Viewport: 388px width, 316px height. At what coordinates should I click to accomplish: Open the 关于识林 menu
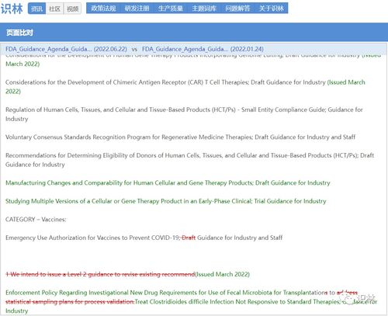(272, 9)
